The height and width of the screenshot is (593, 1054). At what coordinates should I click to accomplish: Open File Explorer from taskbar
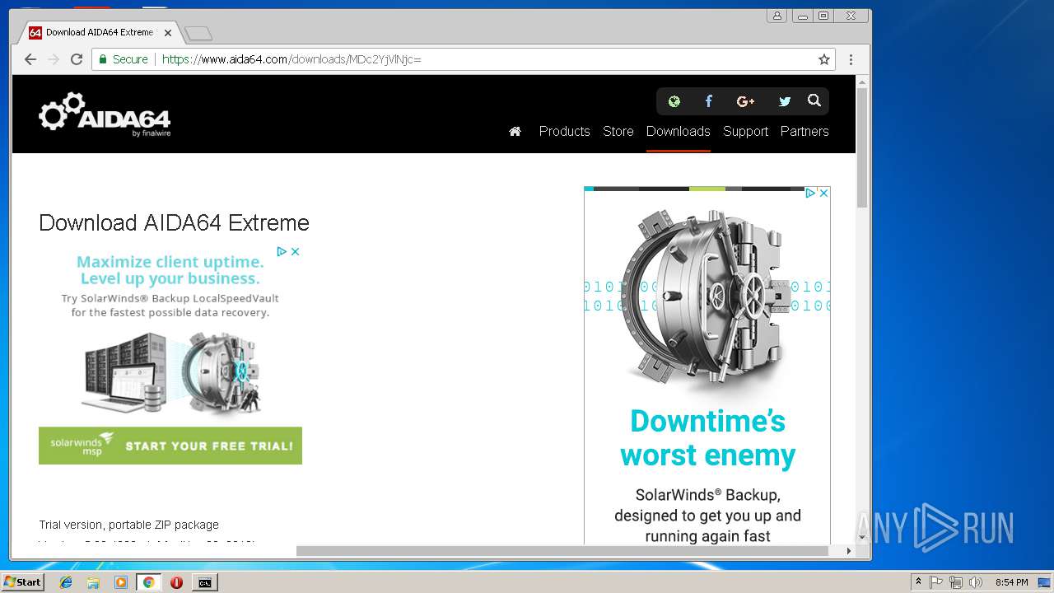93,582
